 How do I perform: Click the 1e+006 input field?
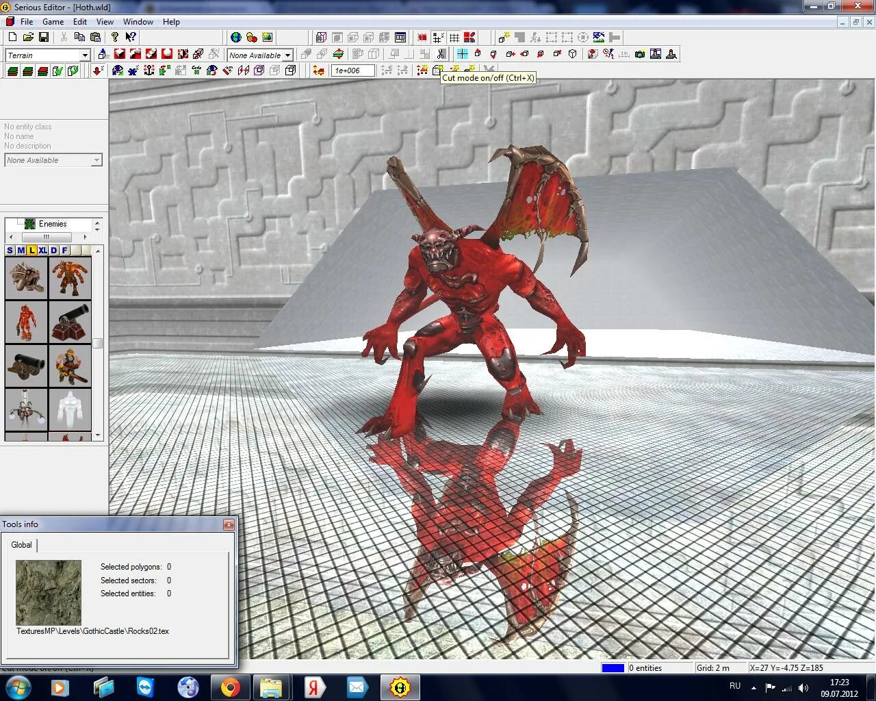click(x=353, y=71)
